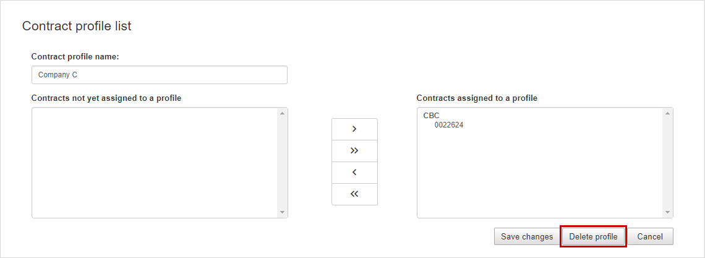Click the Save changes button
The width and height of the screenshot is (705, 258).
click(x=527, y=236)
